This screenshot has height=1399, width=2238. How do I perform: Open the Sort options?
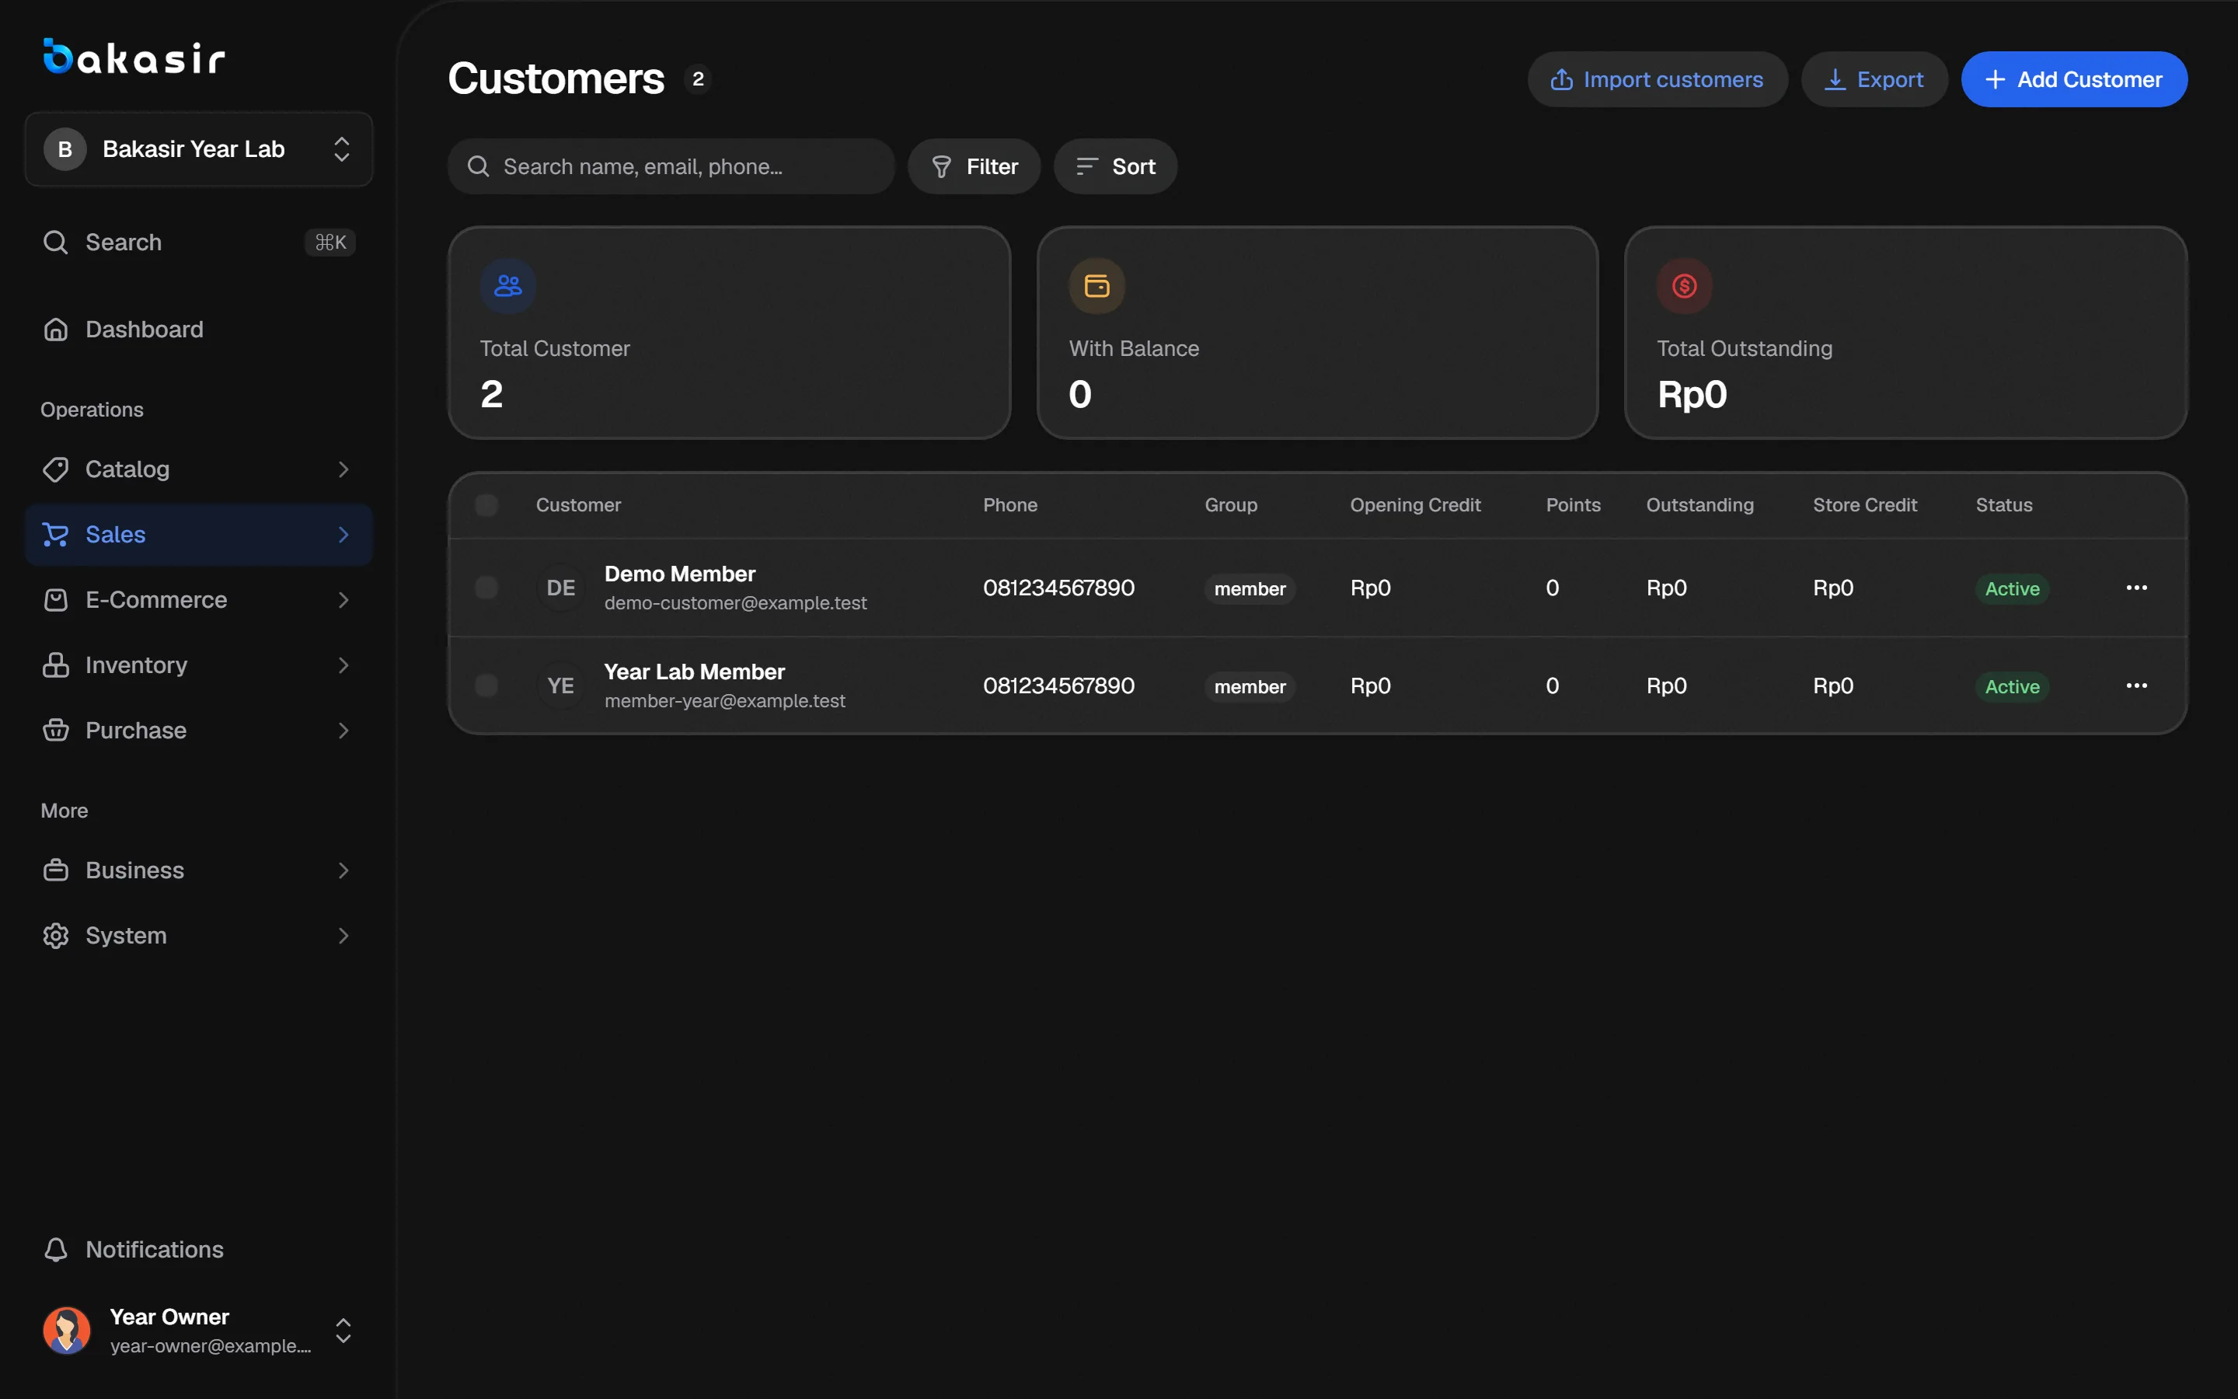coord(1115,166)
